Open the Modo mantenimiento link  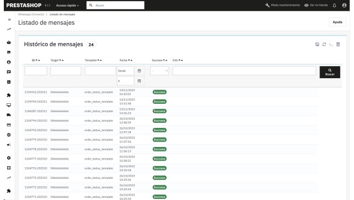pos(286,5)
